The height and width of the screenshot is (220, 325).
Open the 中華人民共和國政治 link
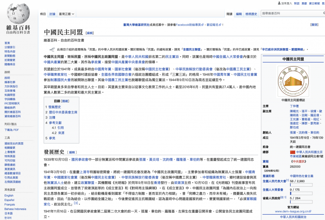(x=293, y=217)
